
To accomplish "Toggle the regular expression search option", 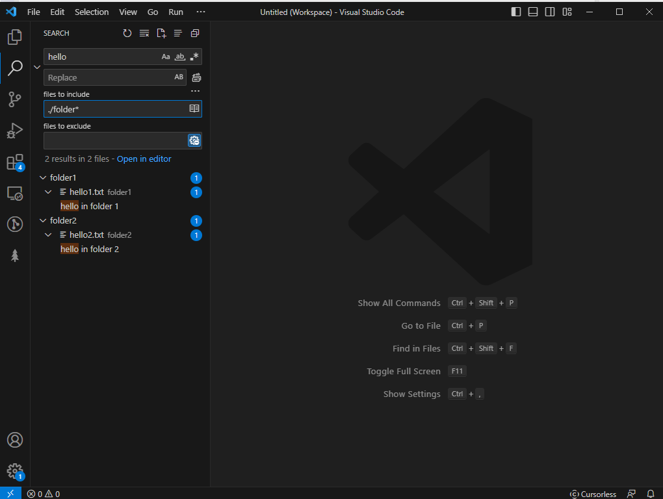I will (x=194, y=57).
